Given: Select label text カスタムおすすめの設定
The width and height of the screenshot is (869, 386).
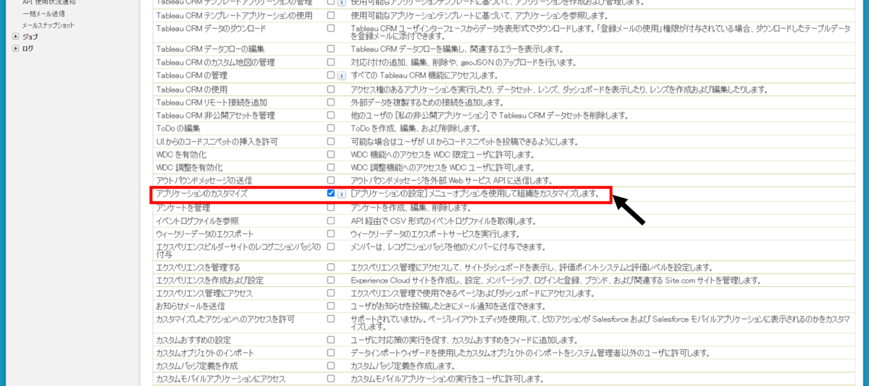Looking at the screenshot, I should pyautogui.click(x=193, y=340).
